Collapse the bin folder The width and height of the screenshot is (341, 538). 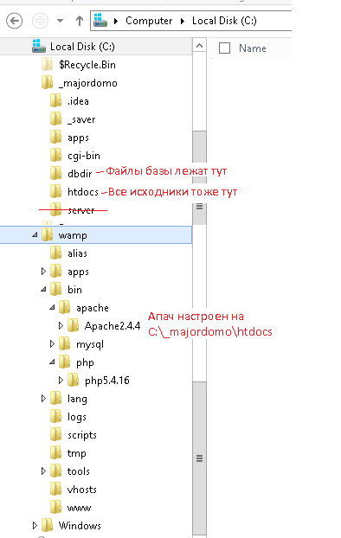coord(43,290)
